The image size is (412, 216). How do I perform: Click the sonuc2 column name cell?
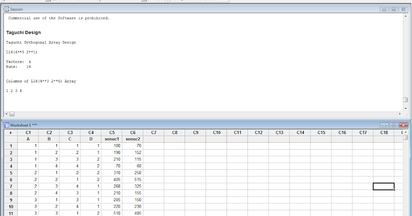pos(133,139)
